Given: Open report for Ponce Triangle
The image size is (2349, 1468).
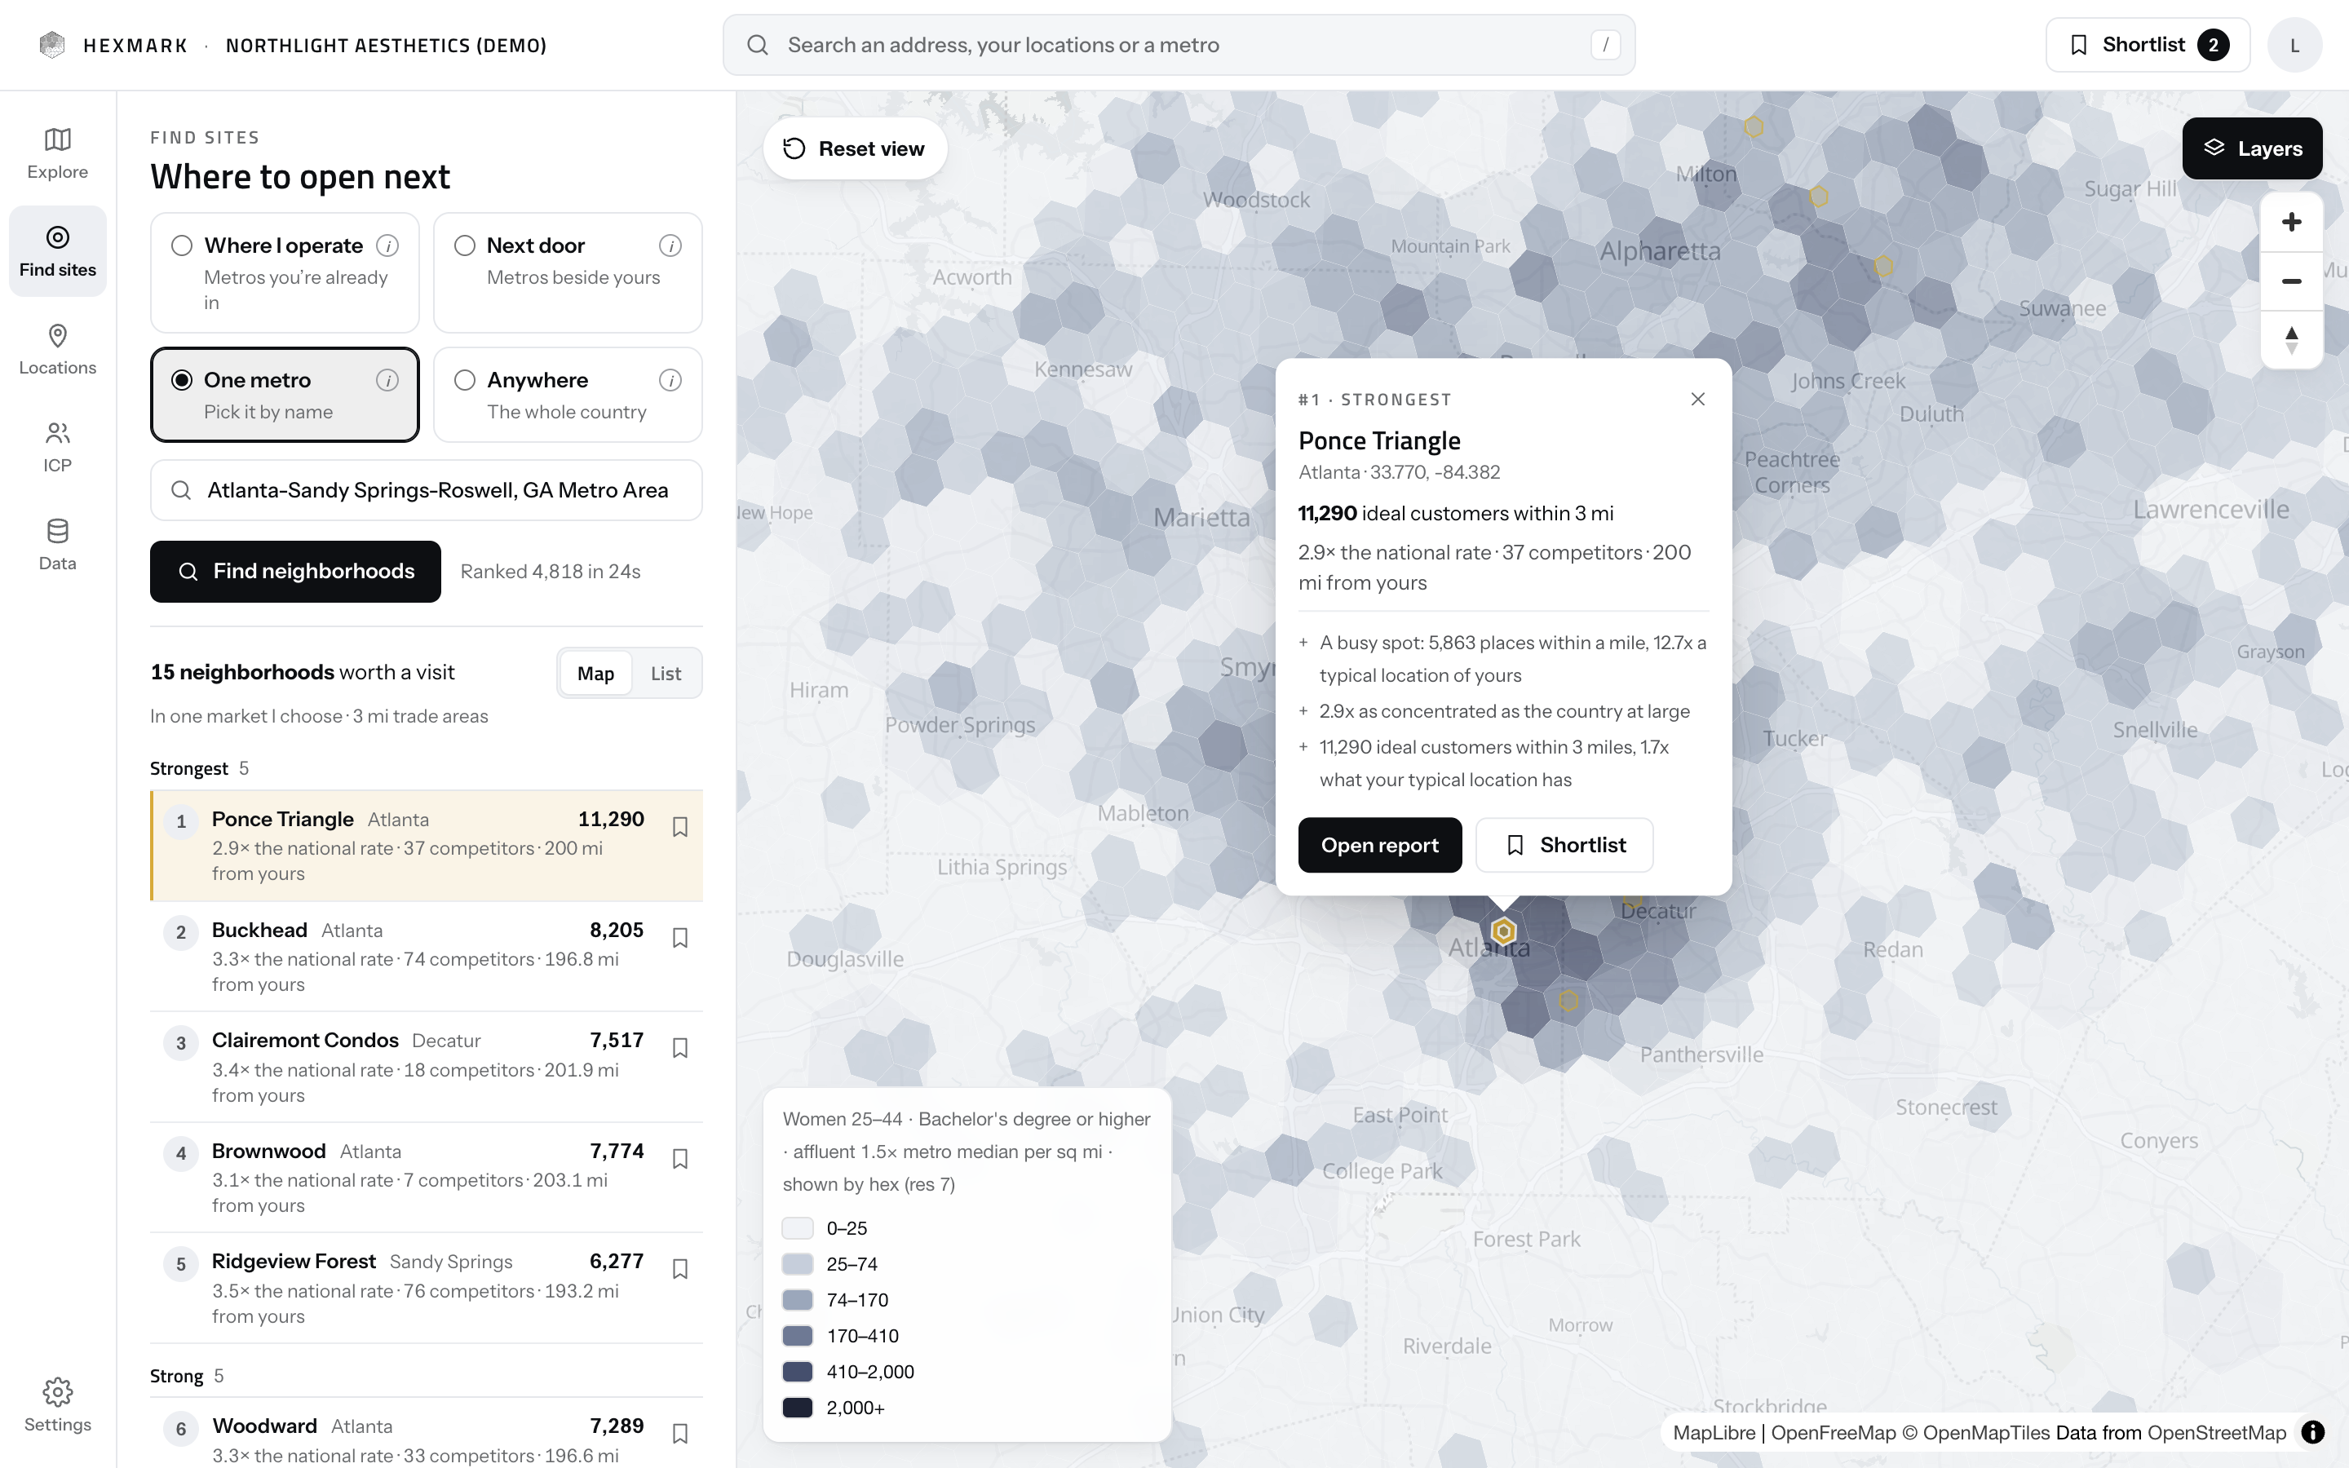Looking at the screenshot, I should 1379,846.
